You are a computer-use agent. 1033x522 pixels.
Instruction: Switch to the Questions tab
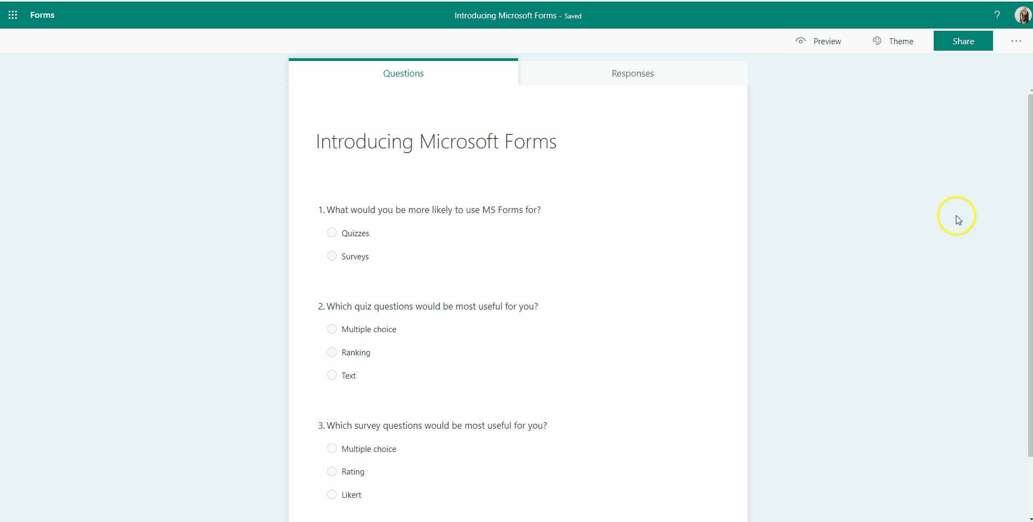[x=403, y=73]
